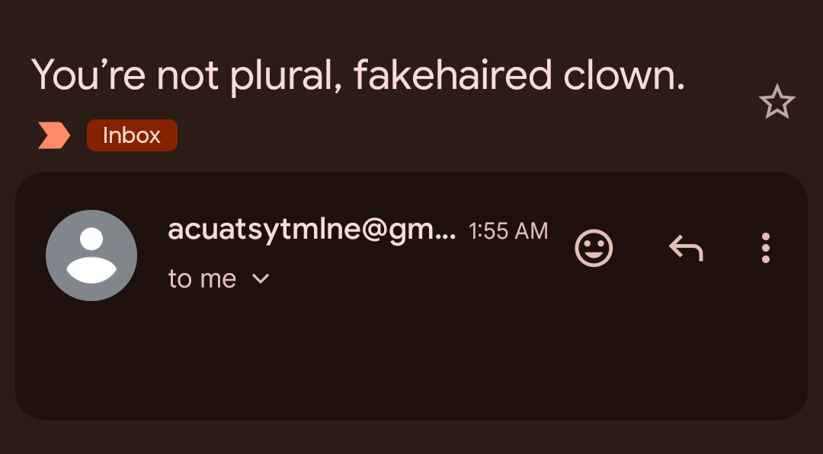The width and height of the screenshot is (823, 454).
Task: Open the smiley face reaction picker
Action: pos(594,248)
